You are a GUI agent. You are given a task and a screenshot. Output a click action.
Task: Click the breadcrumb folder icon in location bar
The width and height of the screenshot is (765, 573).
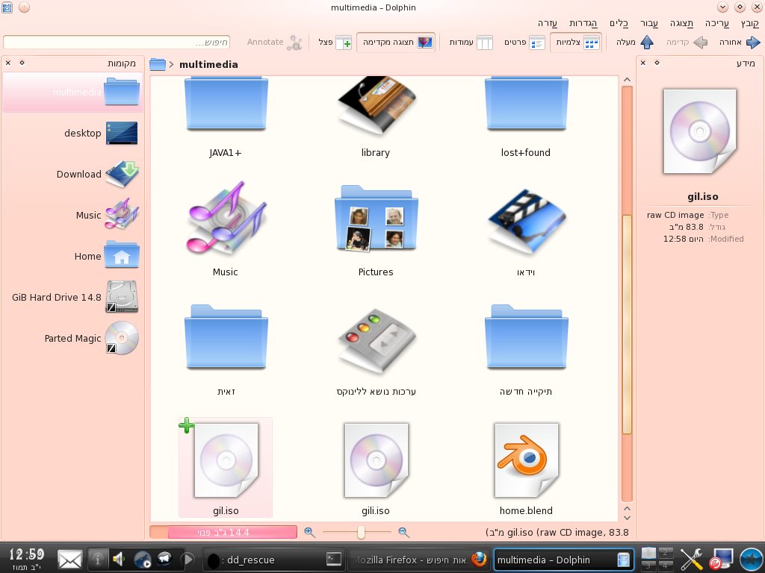pos(158,64)
